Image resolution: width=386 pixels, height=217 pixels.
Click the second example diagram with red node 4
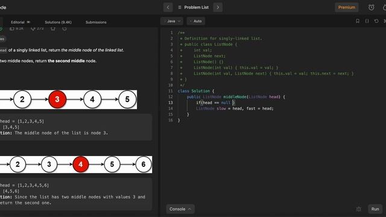tap(76, 165)
